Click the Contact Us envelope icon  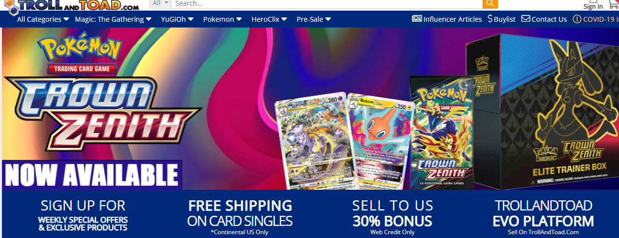tap(526, 19)
